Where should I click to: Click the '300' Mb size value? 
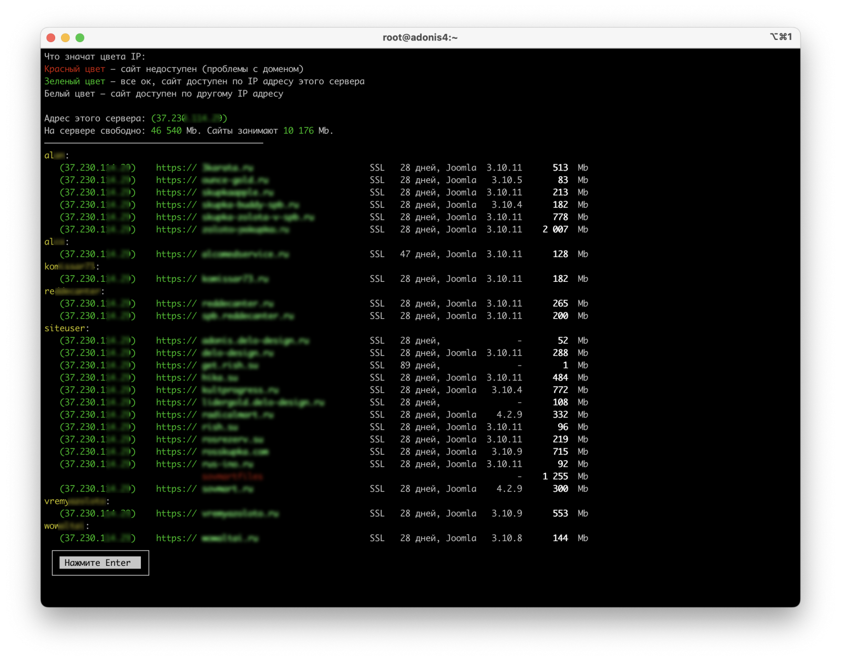tap(560, 489)
